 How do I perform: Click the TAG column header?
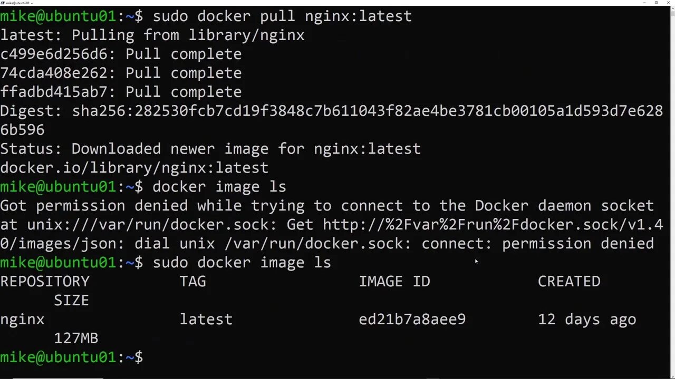192,282
